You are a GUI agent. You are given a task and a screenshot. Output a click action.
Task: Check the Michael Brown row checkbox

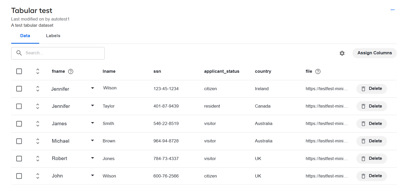pyautogui.click(x=19, y=141)
